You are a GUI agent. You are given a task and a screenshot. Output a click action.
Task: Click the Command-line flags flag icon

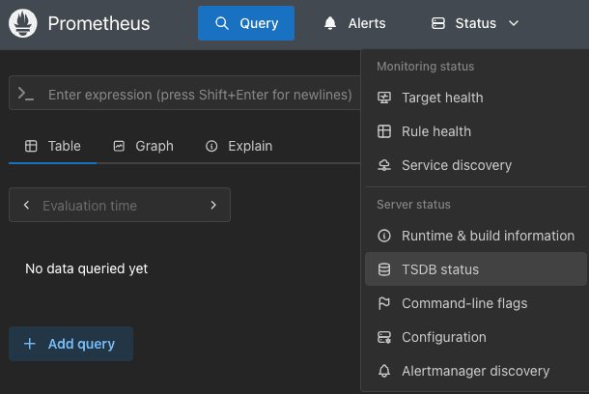point(384,303)
